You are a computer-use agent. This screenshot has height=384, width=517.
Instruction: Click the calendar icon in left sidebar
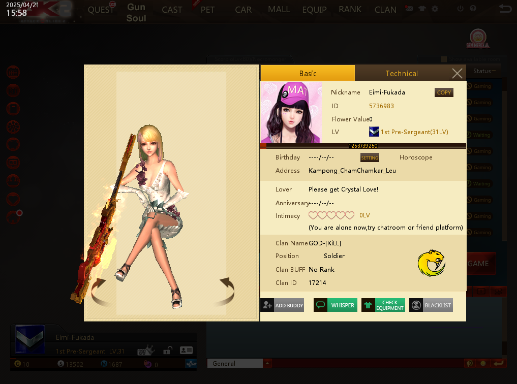point(13,73)
